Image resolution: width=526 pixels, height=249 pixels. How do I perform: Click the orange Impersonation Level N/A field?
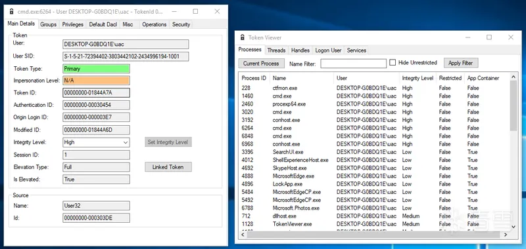click(x=96, y=81)
